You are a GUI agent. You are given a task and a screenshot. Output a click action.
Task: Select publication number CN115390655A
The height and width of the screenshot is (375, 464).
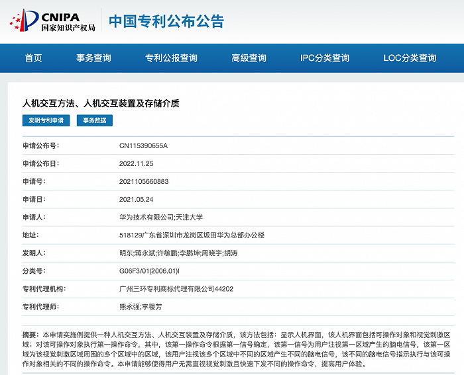tap(144, 146)
